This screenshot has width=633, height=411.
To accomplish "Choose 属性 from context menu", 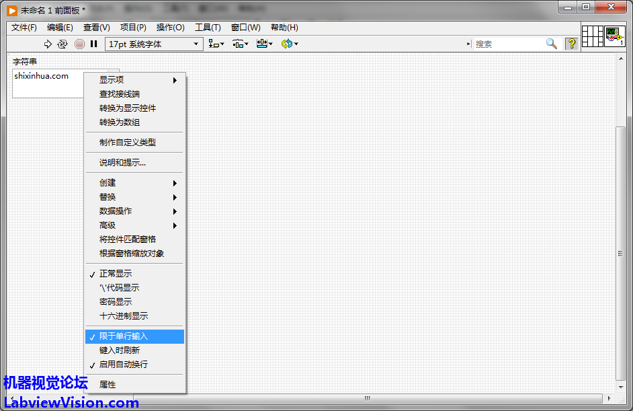I will coord(108,385).
